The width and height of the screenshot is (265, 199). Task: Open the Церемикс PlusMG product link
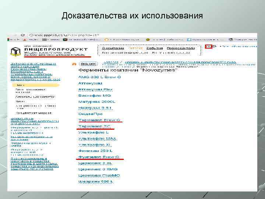99,176
